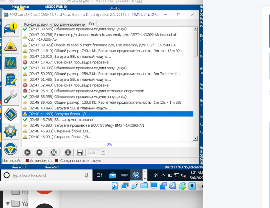Viewport: 270px width, 208px height.
Task: Select log row with total size 103.0 Kb
Action: click(108, 102)
